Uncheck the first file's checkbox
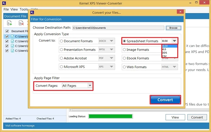This screenshot has width=211, height=132. (7, 36)
